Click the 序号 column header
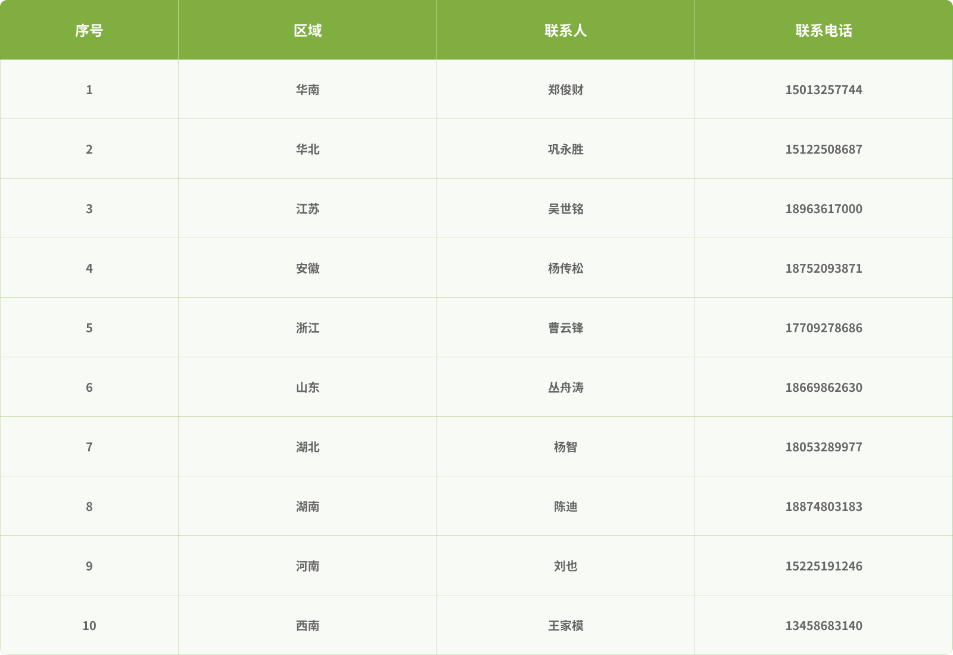Viewport: 953px width, 655px height. (x=89, y=30)
